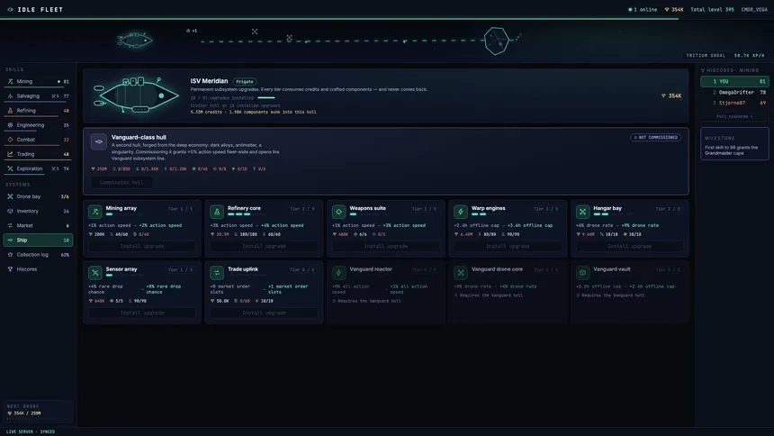The width and height of the screenshot is (774, 436).
Task: Open the Engineering skill gear icon
Action: click(x=11, y=125)
